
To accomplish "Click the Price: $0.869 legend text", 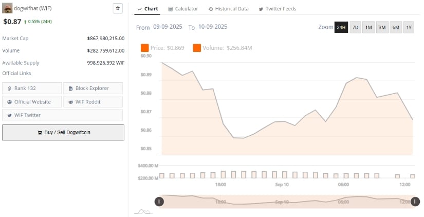I will pyautogui.click(x=168, y=48).
